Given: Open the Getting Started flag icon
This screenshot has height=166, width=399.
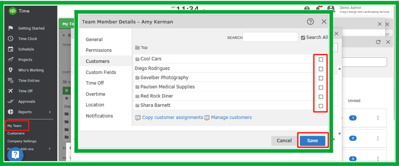Looking at the screenshot, I should [10, 28].
